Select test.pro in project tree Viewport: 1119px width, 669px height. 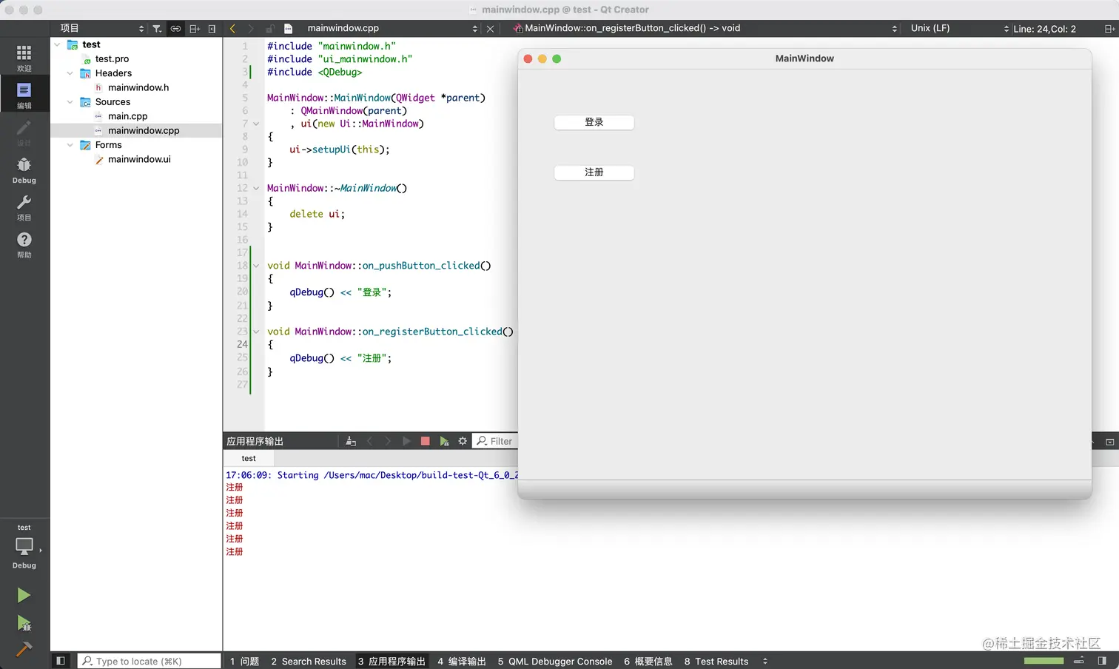(112, 58)
